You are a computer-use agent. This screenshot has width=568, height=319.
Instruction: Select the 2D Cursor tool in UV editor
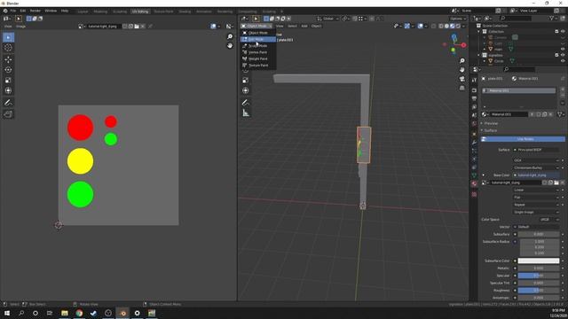8,48
